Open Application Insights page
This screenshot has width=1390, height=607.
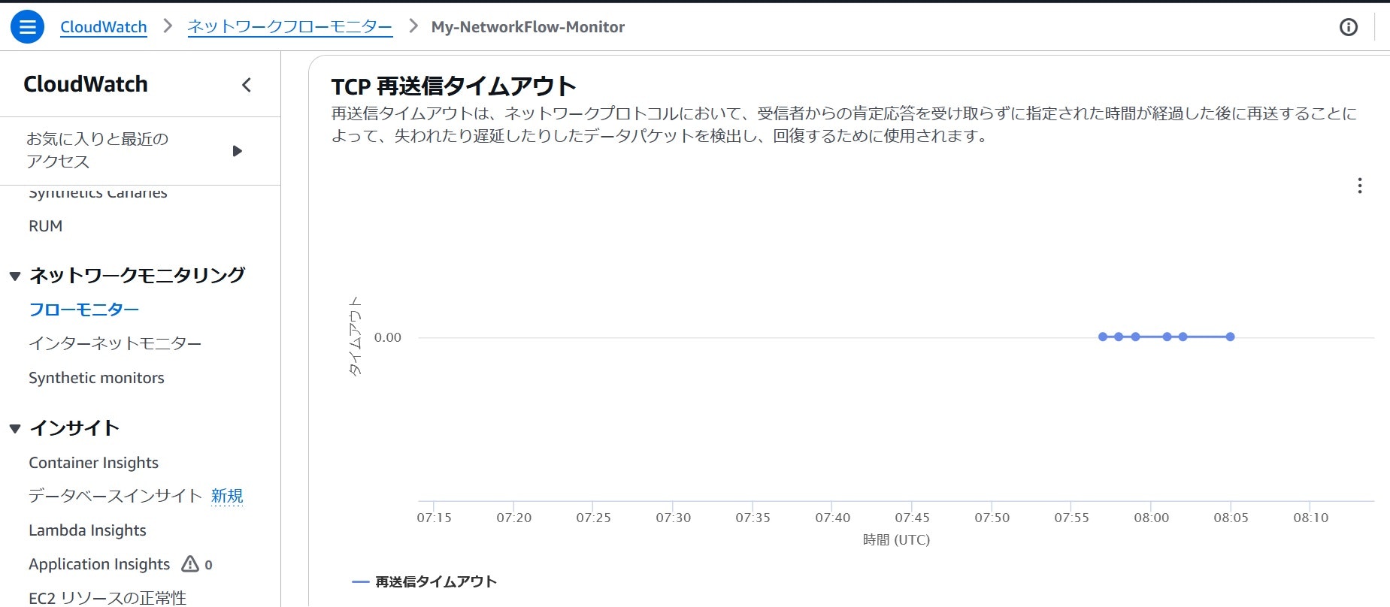coord(99,564)
